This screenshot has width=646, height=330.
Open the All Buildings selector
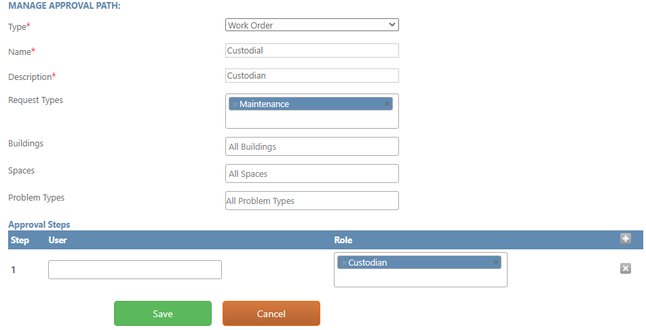pyautogui.click(x=312, y=146)
